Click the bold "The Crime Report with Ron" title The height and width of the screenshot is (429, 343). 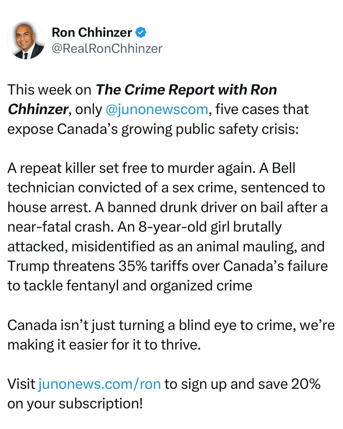(x=186, y=90)
